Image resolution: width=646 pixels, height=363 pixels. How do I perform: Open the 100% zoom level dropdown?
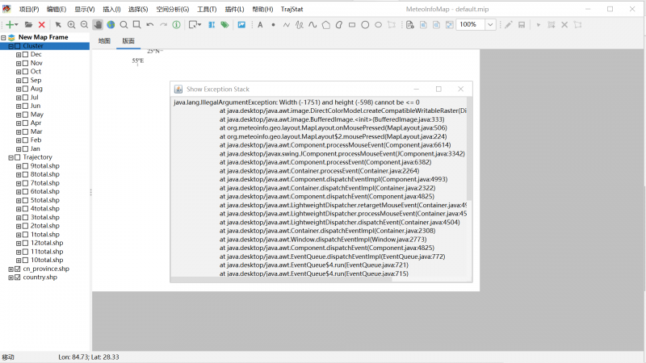(x=490, y=25)
